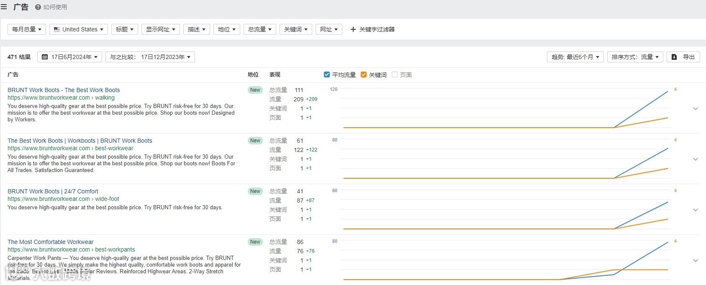Expand the best-workpants ad row chevron
Viewport: 706px width, 285px height.
(x=696, y=260)
